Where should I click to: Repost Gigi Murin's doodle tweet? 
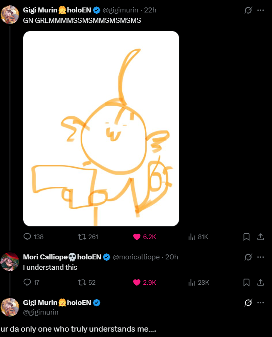pos(82,237)
